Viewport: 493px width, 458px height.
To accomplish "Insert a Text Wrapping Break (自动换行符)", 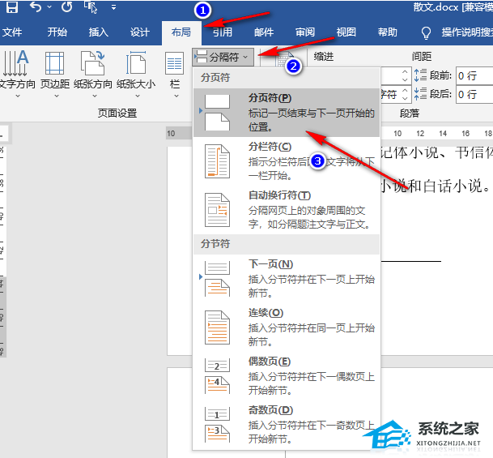I will click(286, 210).
